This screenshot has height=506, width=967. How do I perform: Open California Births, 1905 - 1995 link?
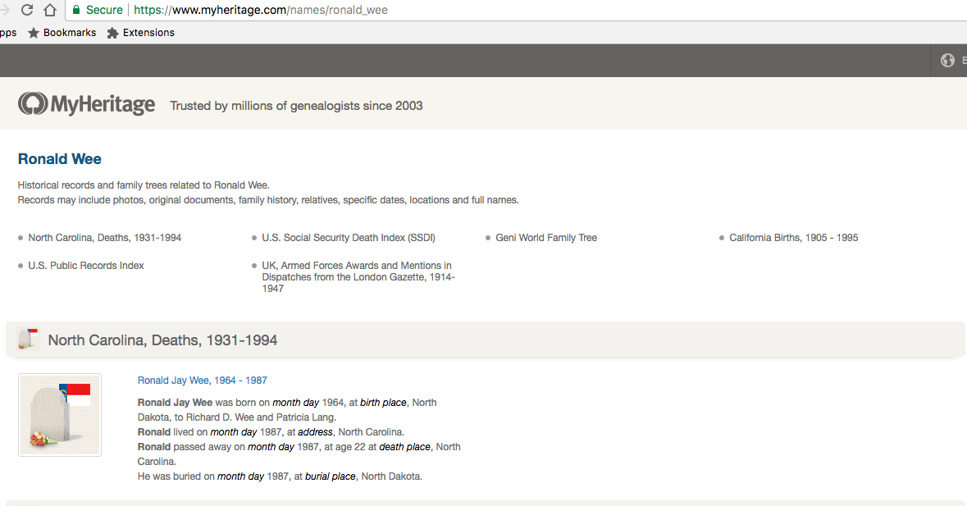click(793, 238)
